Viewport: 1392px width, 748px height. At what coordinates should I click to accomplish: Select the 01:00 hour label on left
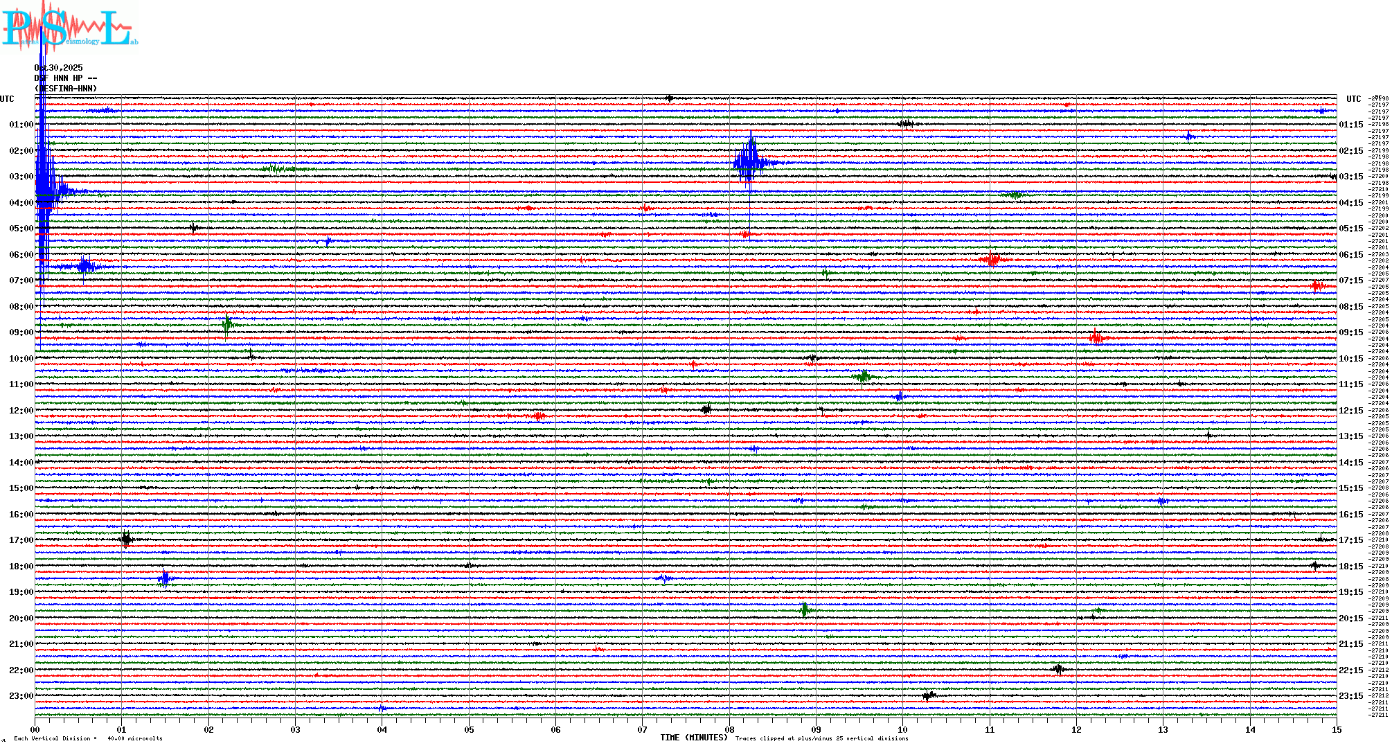tap(21, 125)
